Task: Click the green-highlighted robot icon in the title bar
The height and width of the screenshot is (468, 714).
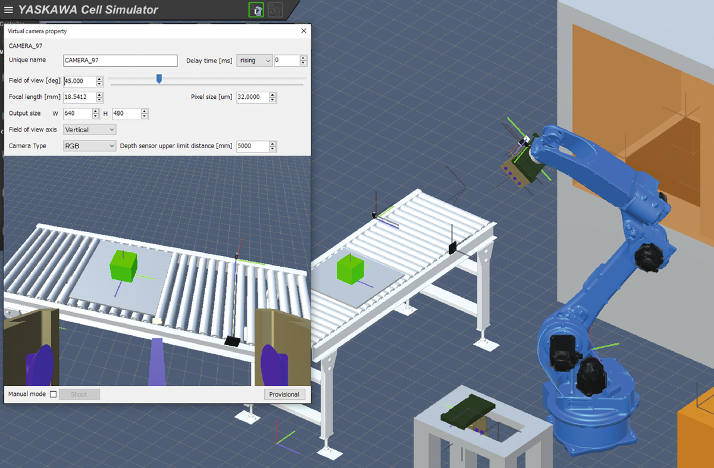Action: pyautogui.click(x=256, y=10)
